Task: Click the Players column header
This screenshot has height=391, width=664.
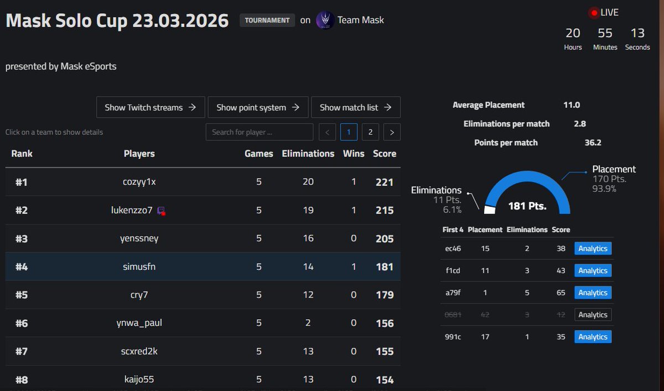Action: (139, 154)
